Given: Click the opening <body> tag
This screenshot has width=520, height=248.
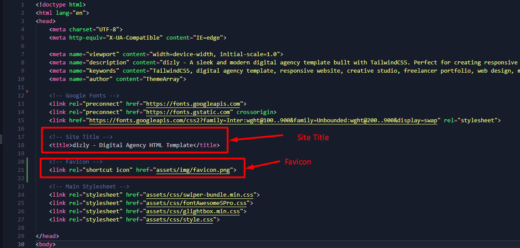Looking at the screenshot, I should pos(46,245).
